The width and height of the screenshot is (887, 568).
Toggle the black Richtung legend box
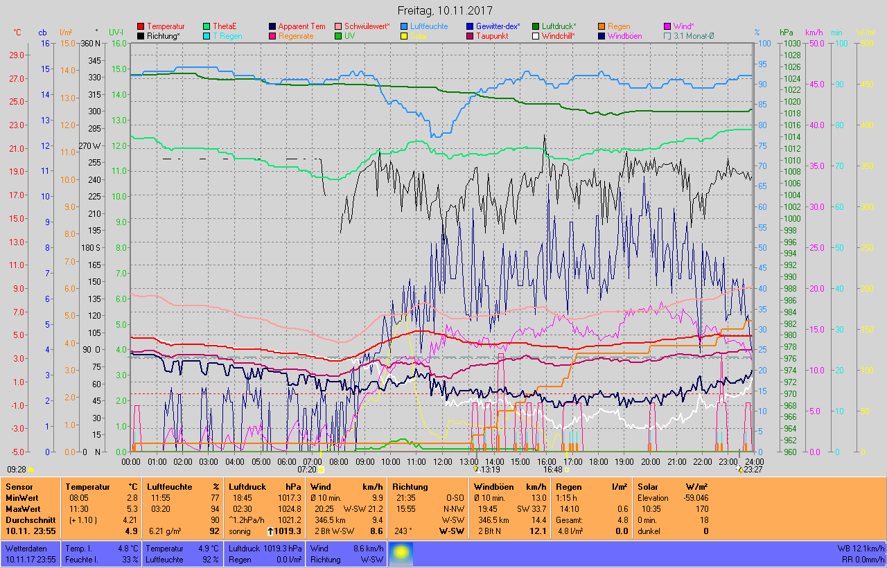coord(141,36)
